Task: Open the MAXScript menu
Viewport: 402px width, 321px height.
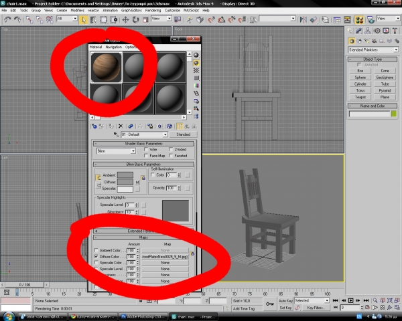Action: coord(191,11)
